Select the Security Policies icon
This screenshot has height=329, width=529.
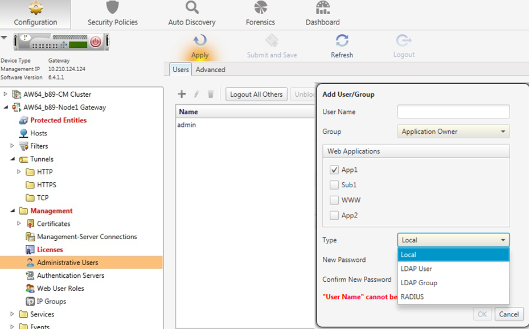112,14
